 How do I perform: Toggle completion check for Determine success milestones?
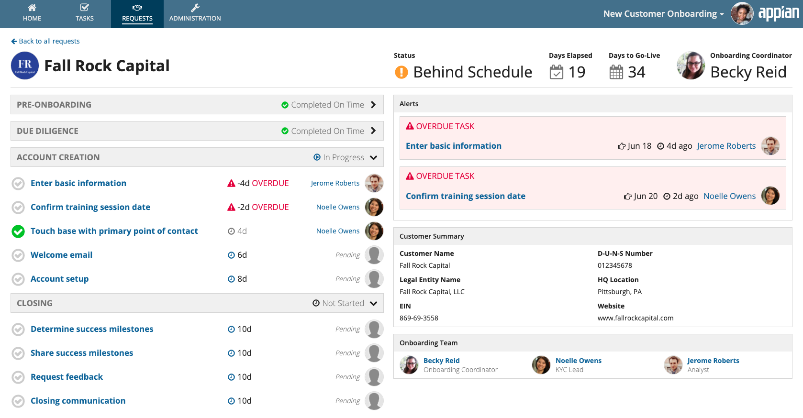(x=18, y=330)
